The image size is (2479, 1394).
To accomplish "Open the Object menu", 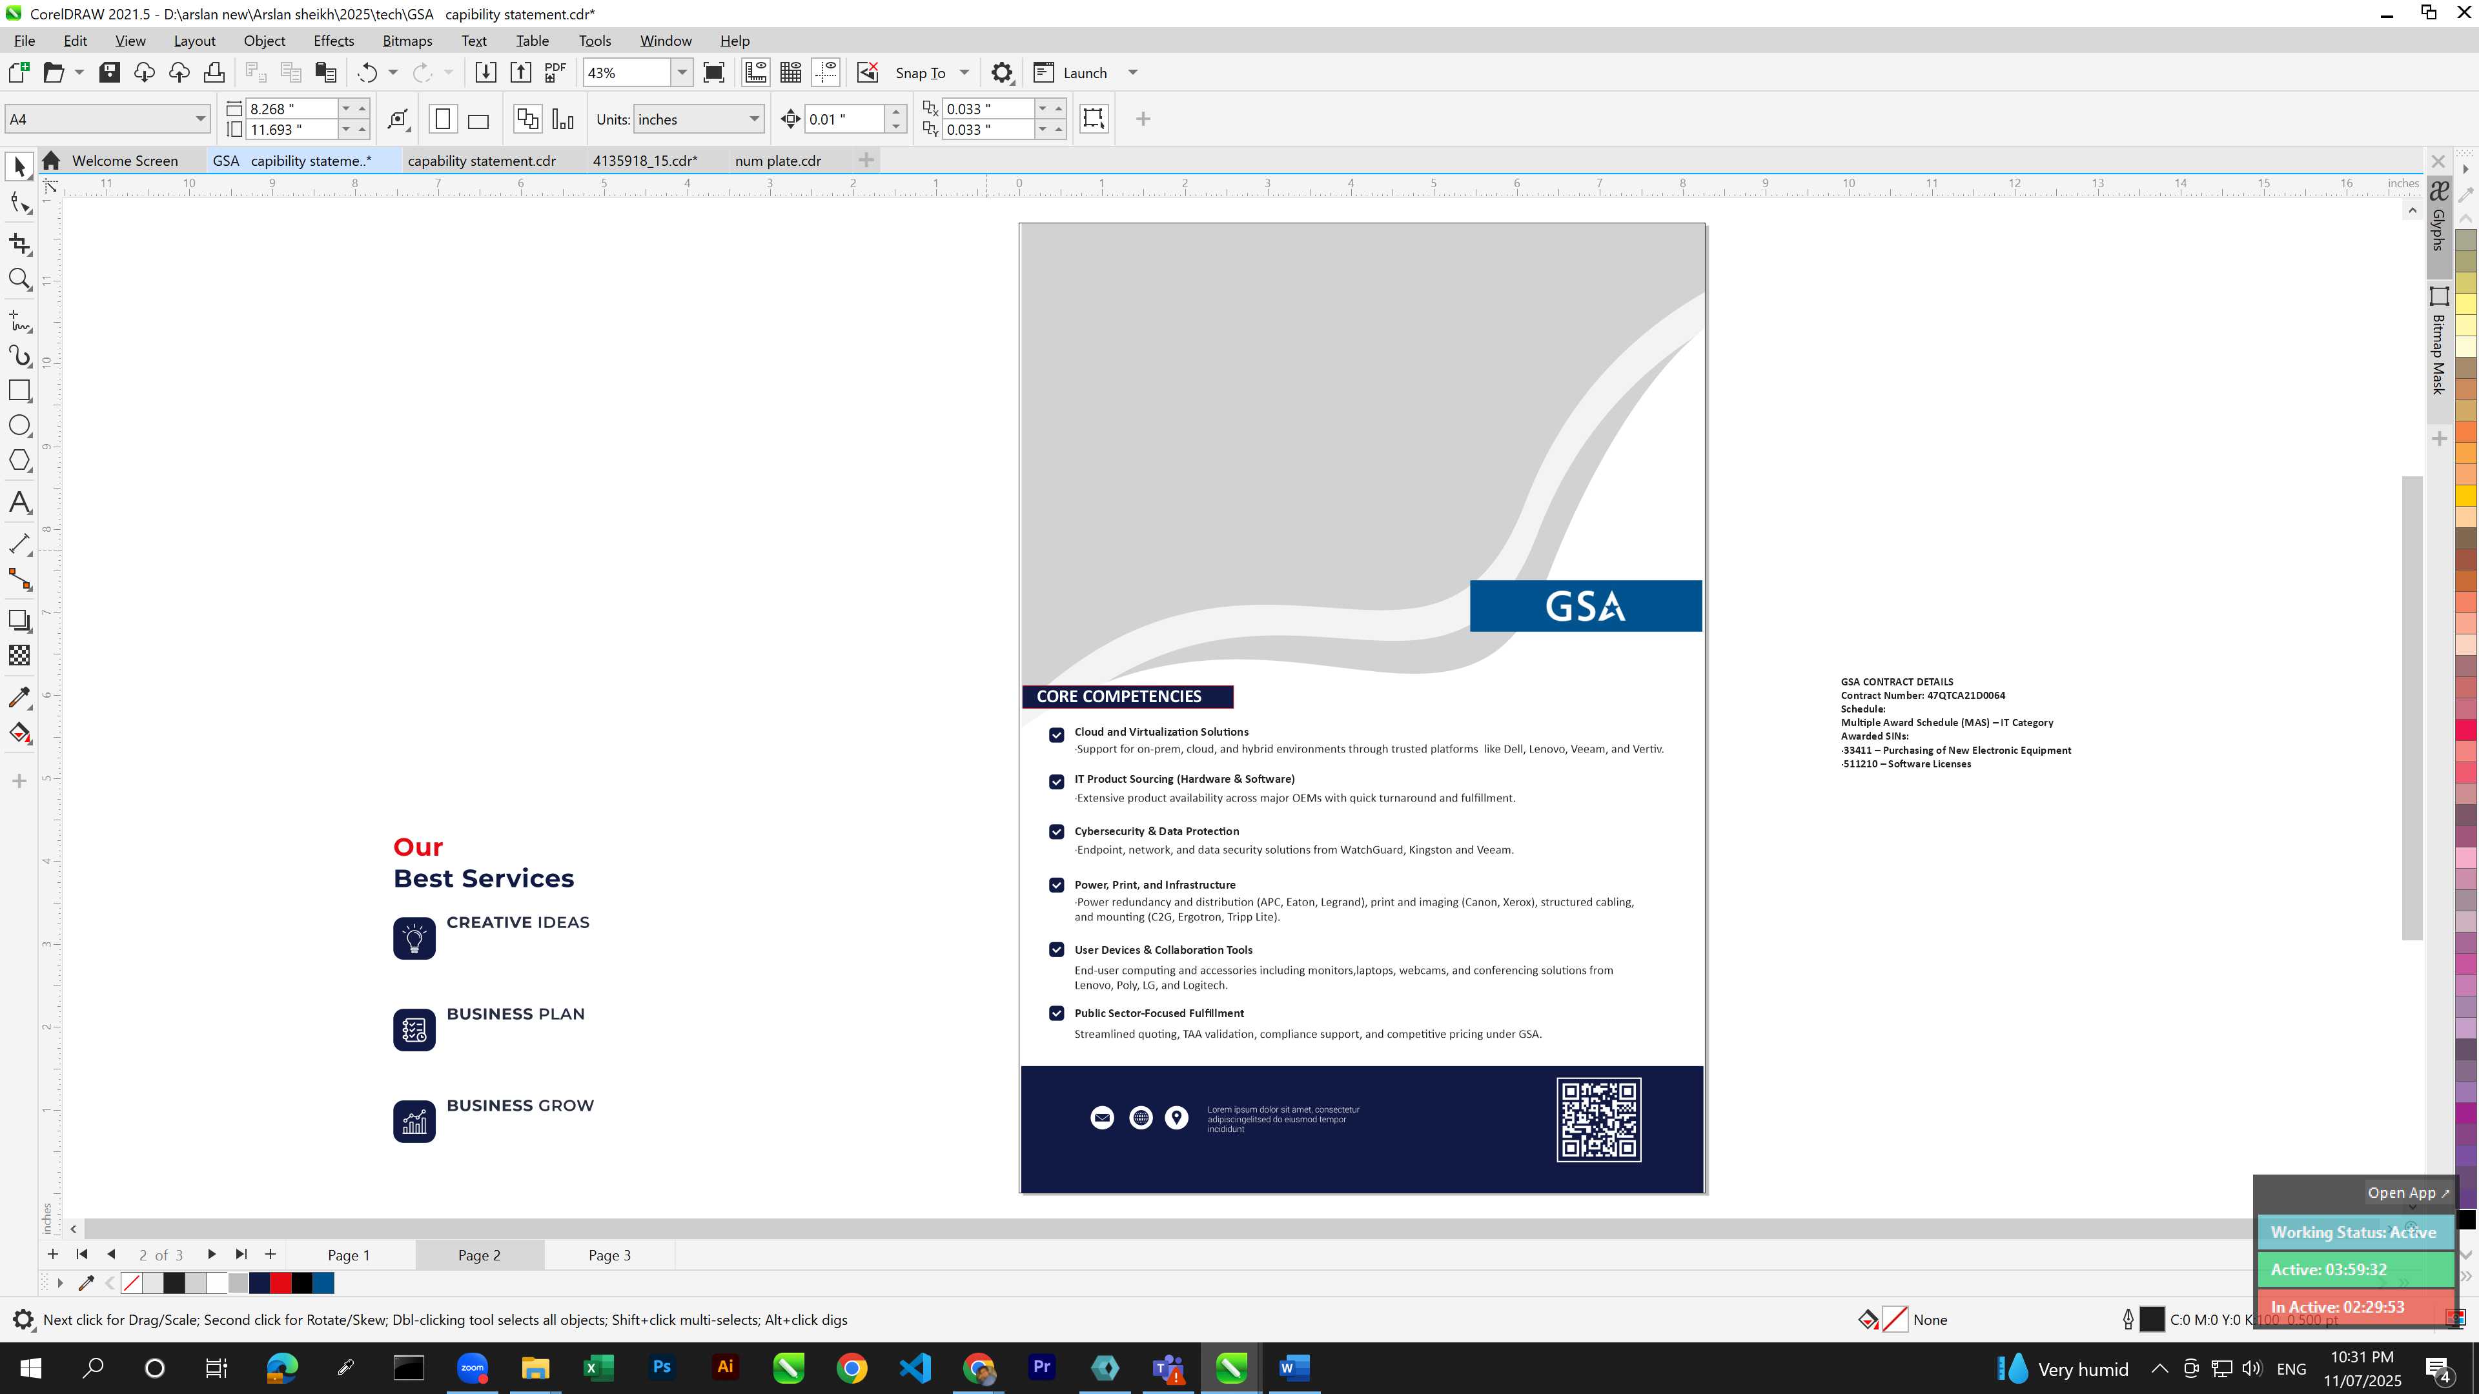I will coord(263,41).
